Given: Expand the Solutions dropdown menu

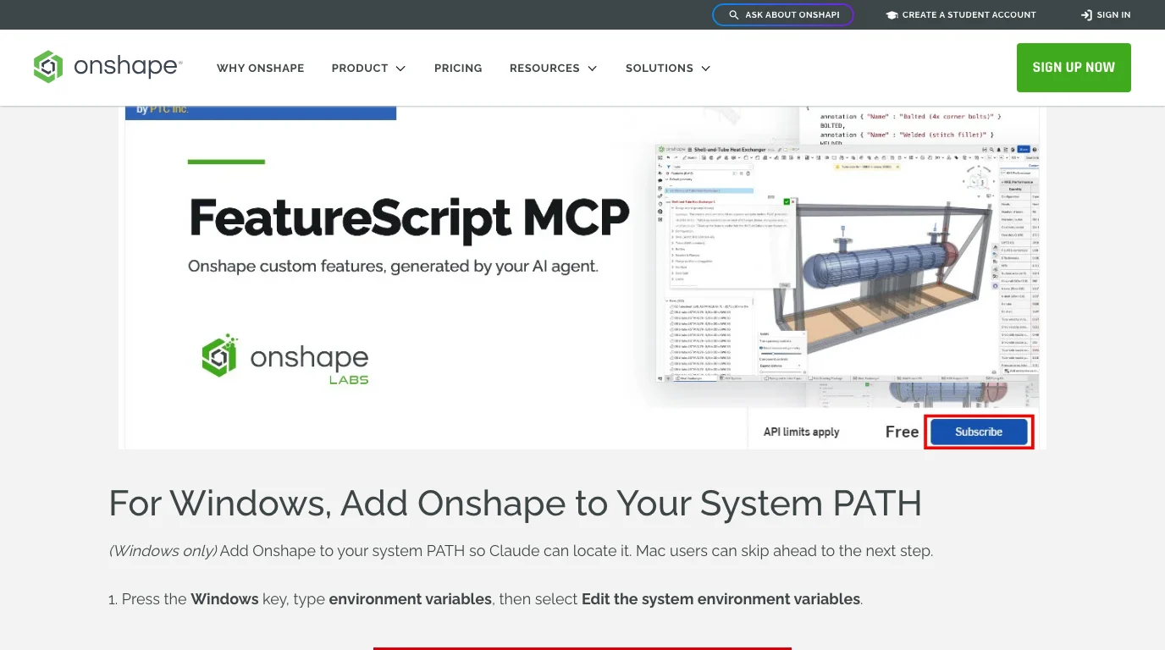Looking at the screenshot, I should coord(667,68).
